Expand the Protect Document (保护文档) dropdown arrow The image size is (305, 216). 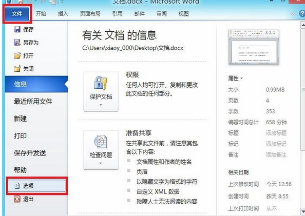click(x=101, y=105)
